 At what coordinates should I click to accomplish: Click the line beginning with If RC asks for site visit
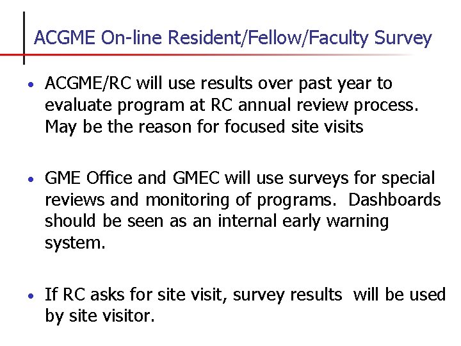[x=245, y=295]
